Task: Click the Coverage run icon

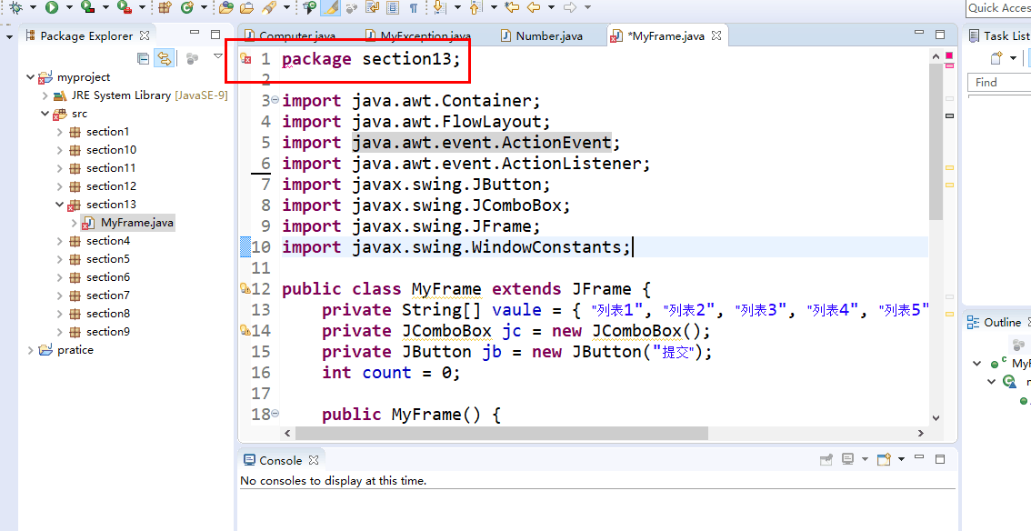Action: pos(87,7)
